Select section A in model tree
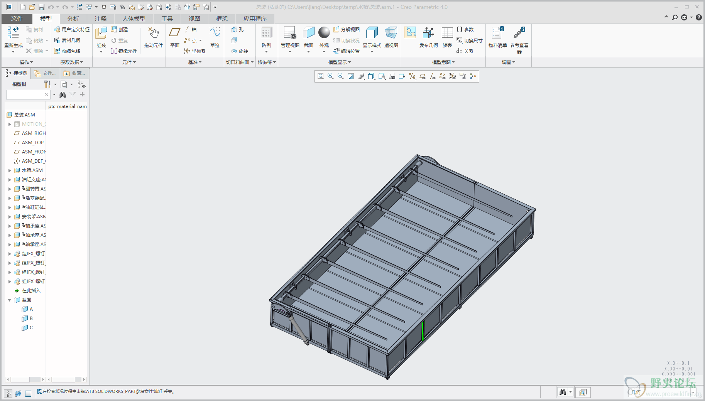The height and width of the screenshot is (401, 705). click(x=27, y=309)
